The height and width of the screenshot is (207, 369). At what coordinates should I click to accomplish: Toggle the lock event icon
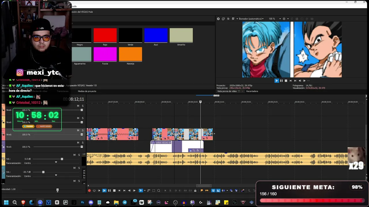pyautogui.click(x=195, y=191)
